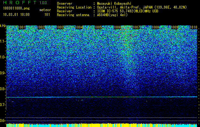Click the 1.0 frequency axis label

[x=3, y=57]
